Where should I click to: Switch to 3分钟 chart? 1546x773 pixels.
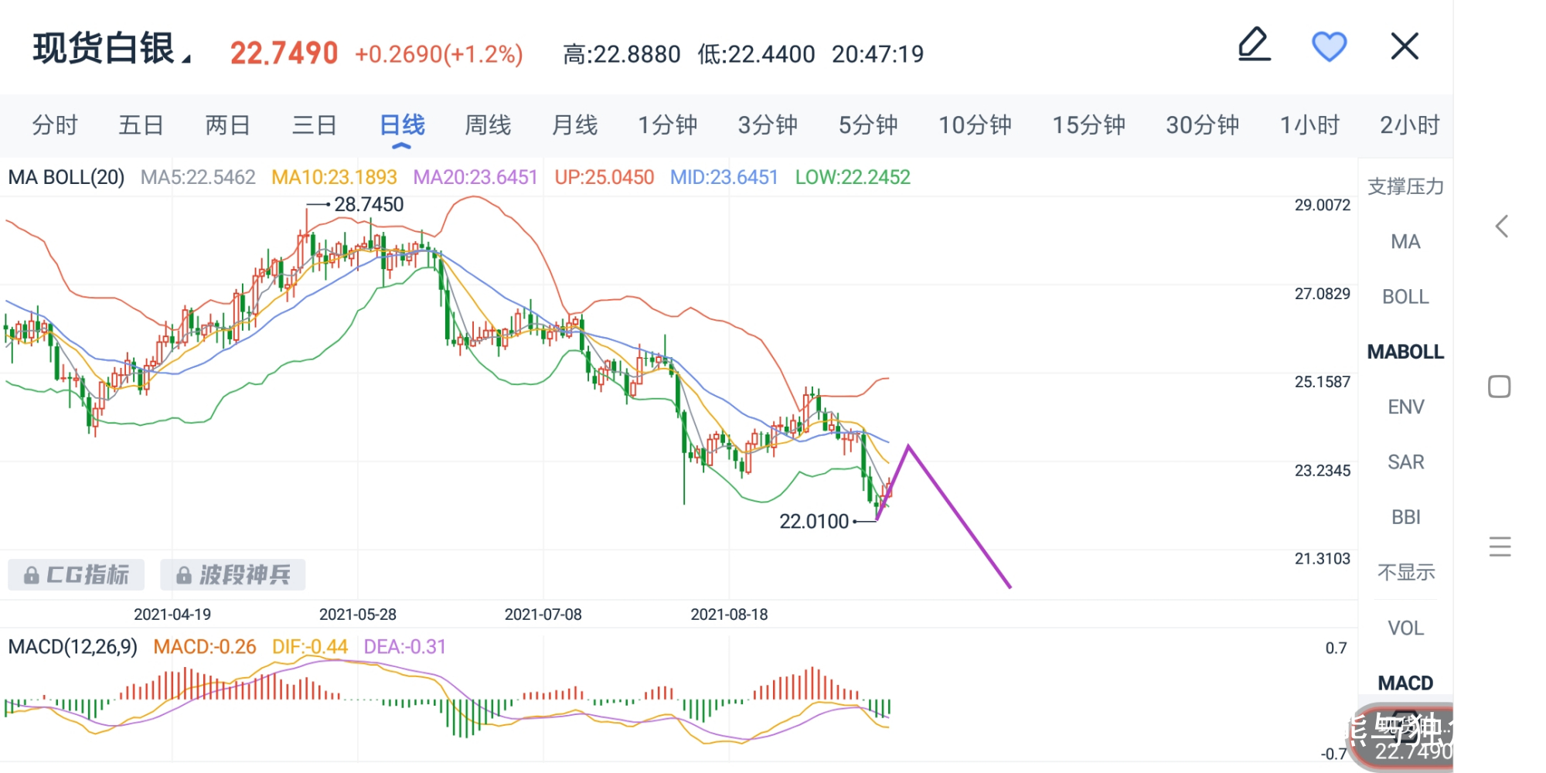pos(768,124)
